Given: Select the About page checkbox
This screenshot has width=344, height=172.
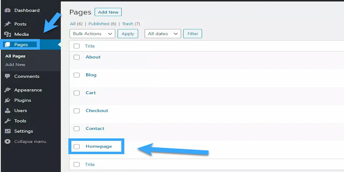Looking at the screenshot, I should click(x=77, y=57).
